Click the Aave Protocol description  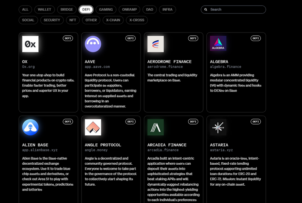111,91
